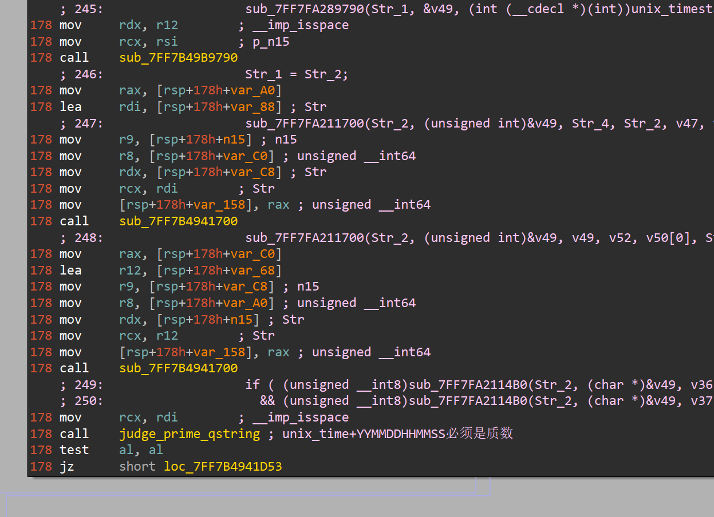Image resolution: width=714 pixels, height=517 pixels.
Task: Click the v36 argument in the line 249 comment
Action: tap(702, 385)
